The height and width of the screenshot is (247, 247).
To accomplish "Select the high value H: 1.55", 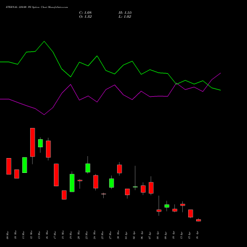I will [x=125, y=13].
